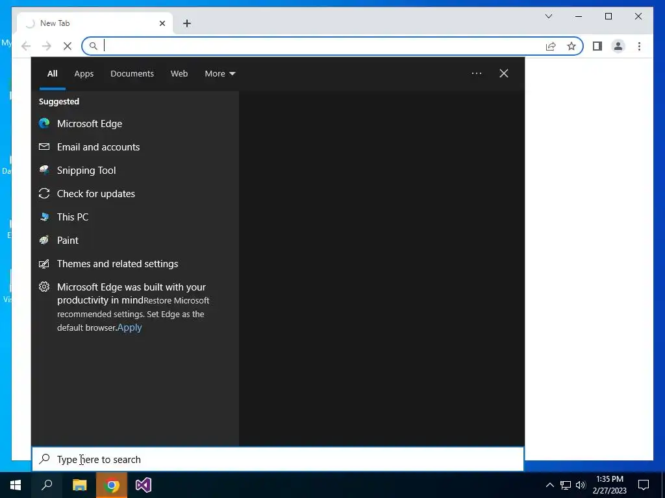Image resolution: width=665 pixels, height=498 pixels.
Task: Select the New Tab tab in Chrome
Action: (95, 23)
